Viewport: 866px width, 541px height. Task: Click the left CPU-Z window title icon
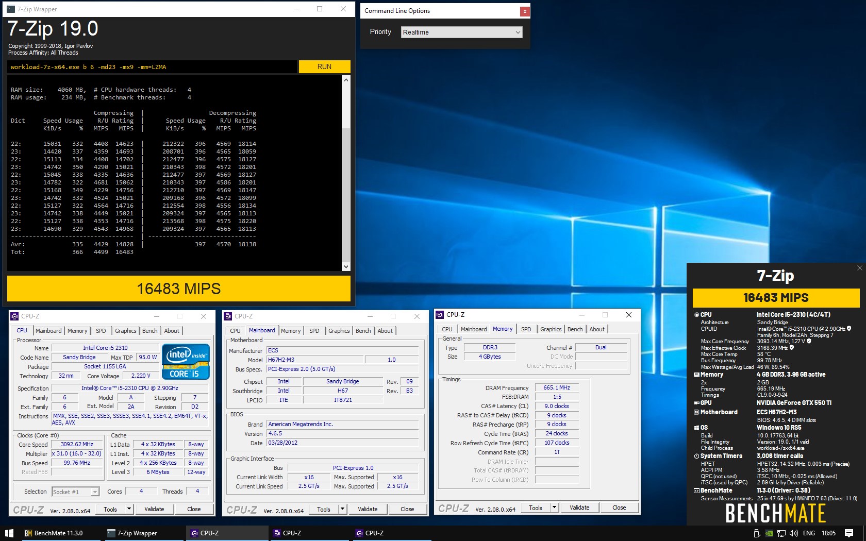[x=15, y=316]
